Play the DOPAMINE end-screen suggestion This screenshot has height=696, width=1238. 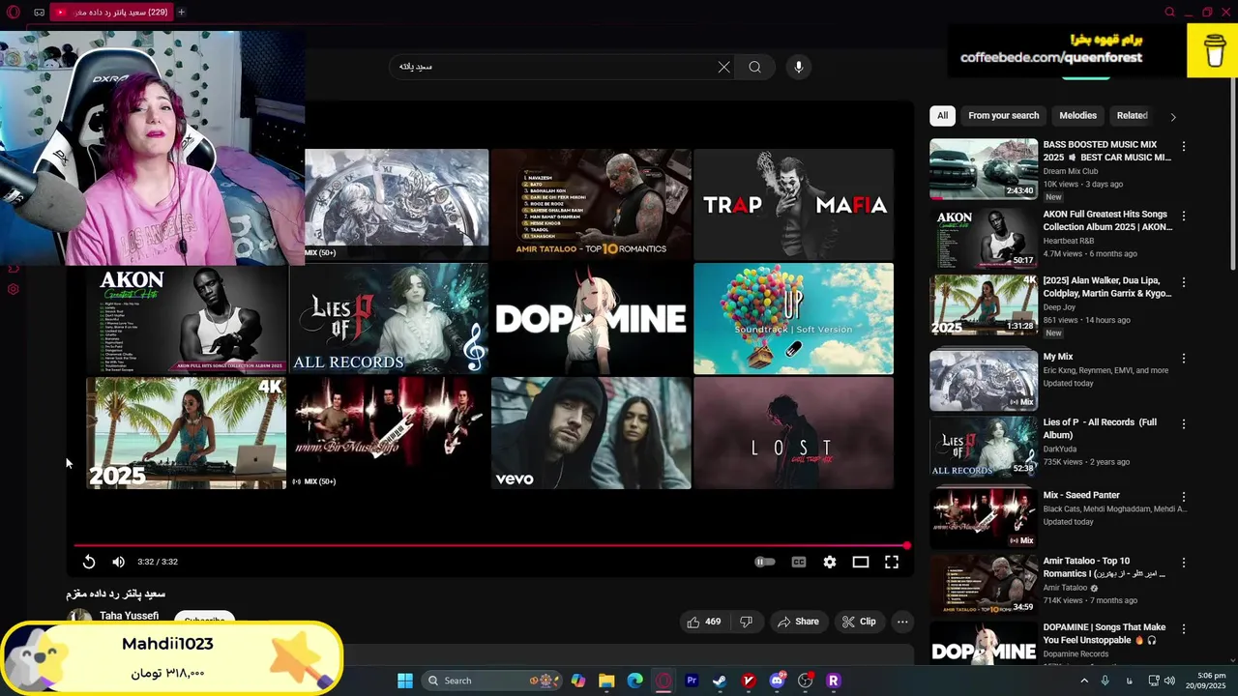click(591, 318)
